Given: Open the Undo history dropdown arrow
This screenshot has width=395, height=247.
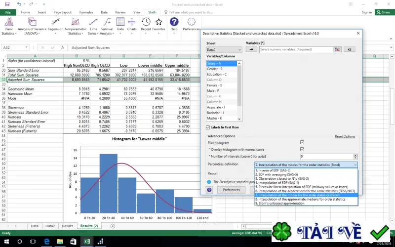Looking at the screenshot, I should (x=24, y=4).
